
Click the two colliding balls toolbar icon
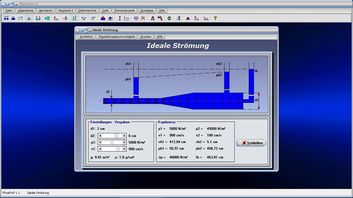coord(6,18)
